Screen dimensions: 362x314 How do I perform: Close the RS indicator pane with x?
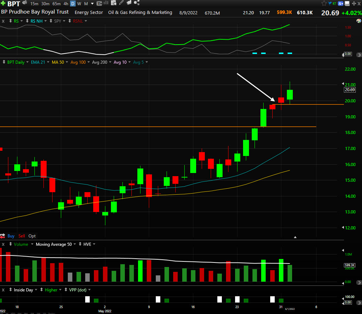click(x=3, y=21)
